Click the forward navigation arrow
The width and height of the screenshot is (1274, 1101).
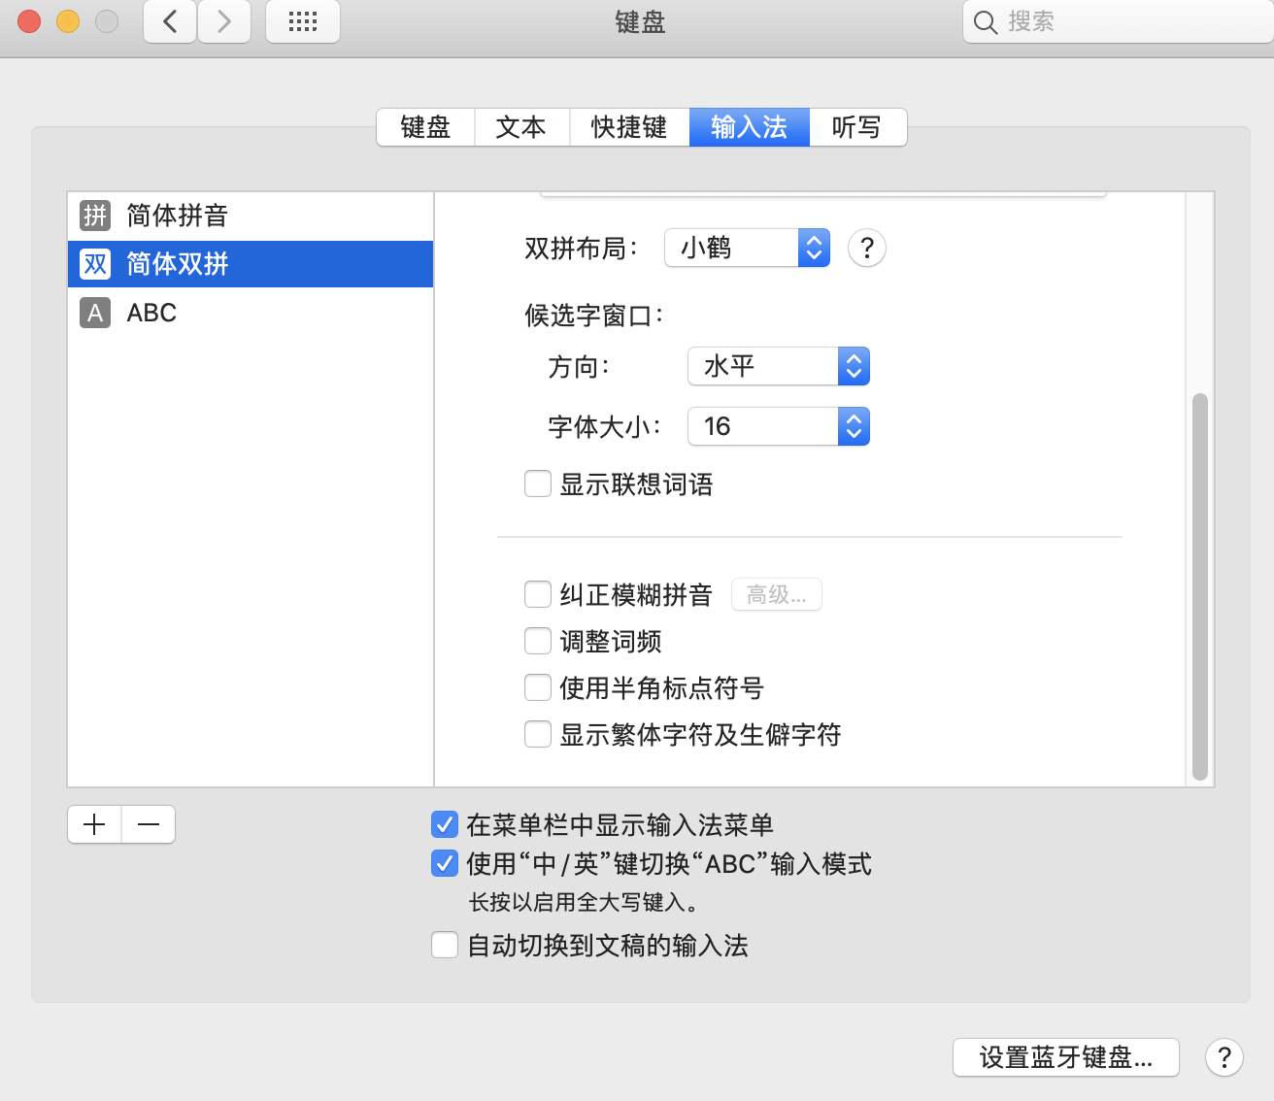(224, 21)
